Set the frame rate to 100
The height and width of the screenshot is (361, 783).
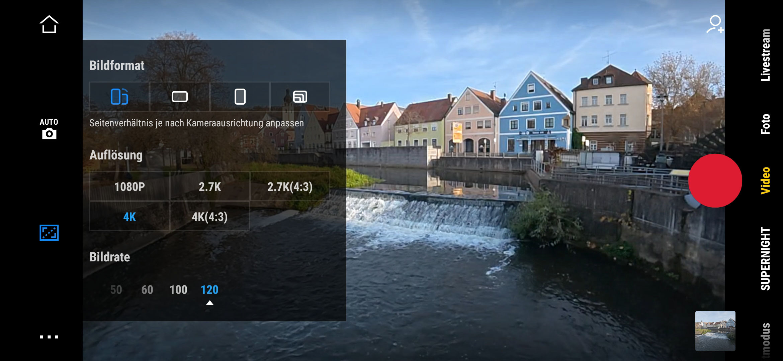[x=178, y=289]
